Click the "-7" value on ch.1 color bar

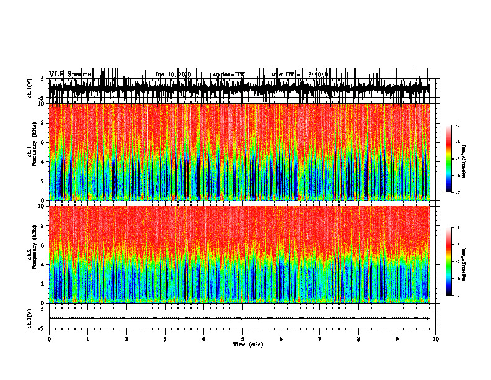tap(457, 192)
